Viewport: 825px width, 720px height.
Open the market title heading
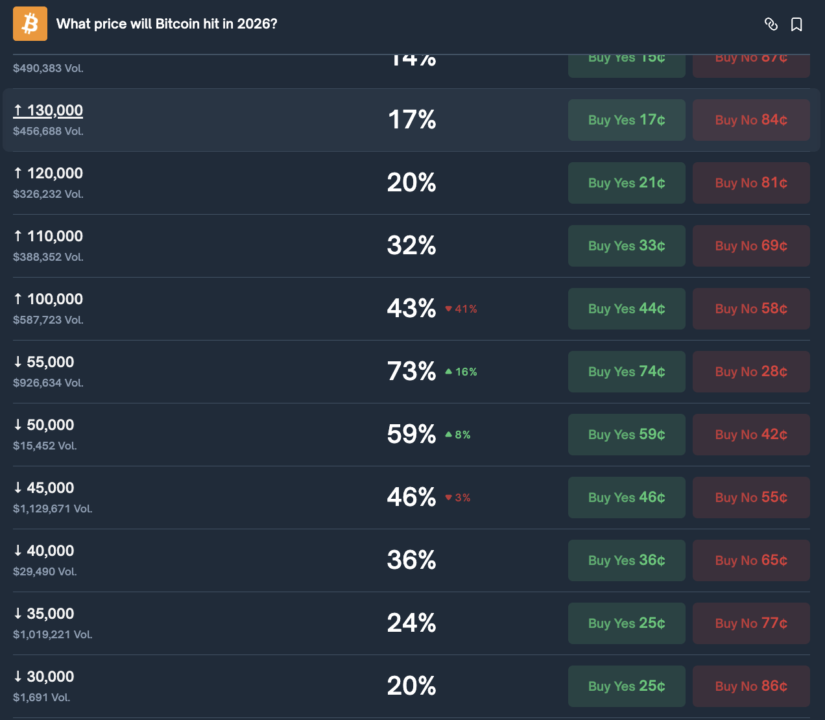167,24
